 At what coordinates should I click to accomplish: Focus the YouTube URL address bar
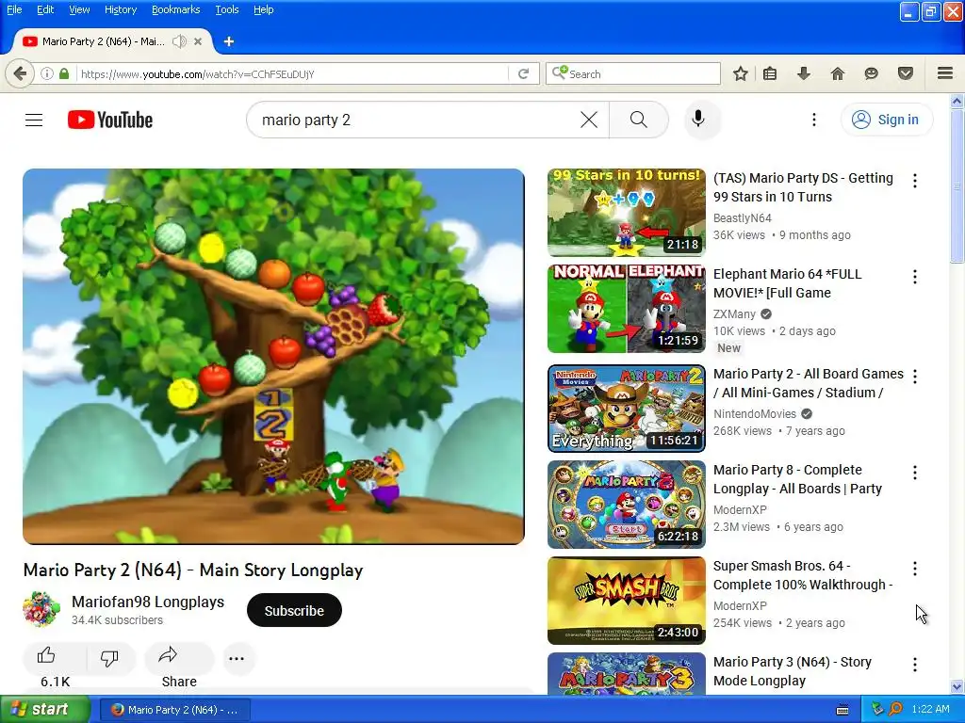coord(292,73)
